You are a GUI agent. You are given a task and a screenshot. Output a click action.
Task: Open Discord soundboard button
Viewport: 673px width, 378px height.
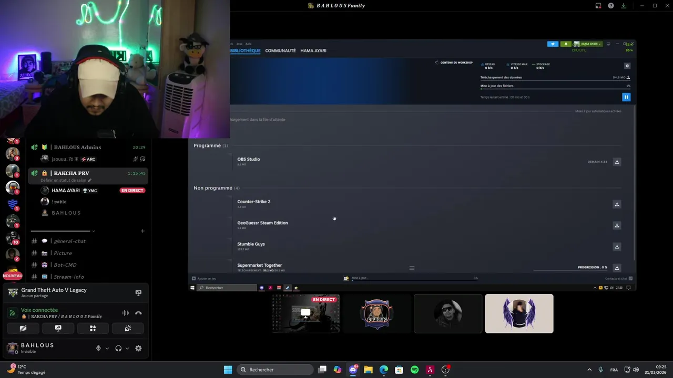coord(127,328)
